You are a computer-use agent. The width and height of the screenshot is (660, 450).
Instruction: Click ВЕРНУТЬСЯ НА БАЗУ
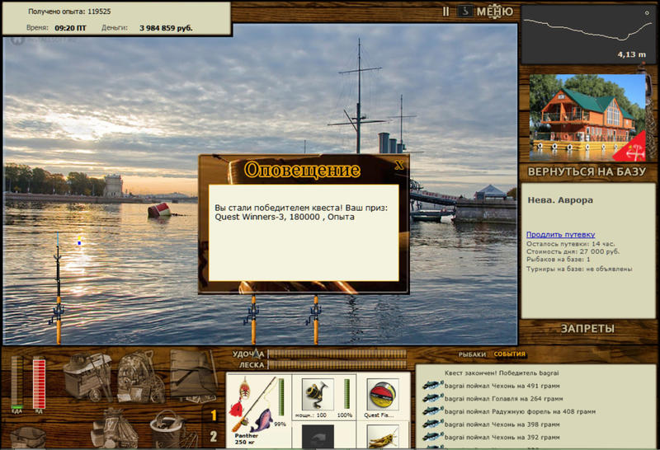point(587,171)
